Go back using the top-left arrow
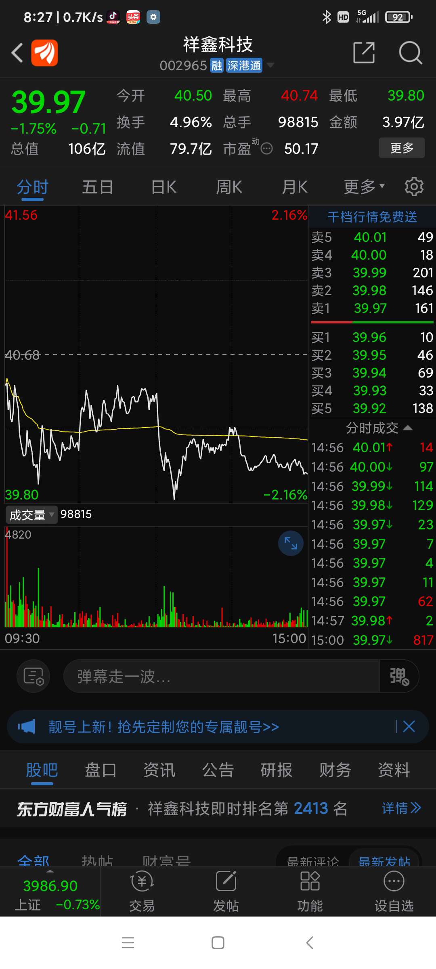The height and width of the screenshot is (969, 436). 17,53
